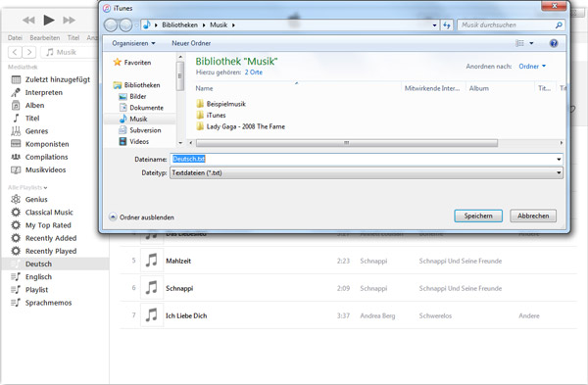Image resolution: width=588 pixels, height=385 pixels.
Task: Select the iTunes folder in the list
Action: (216, 115)
